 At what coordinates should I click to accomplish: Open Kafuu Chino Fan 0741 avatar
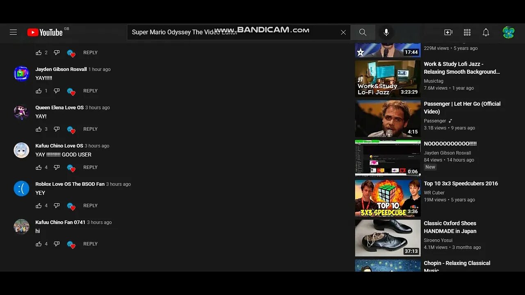point(21,227)
